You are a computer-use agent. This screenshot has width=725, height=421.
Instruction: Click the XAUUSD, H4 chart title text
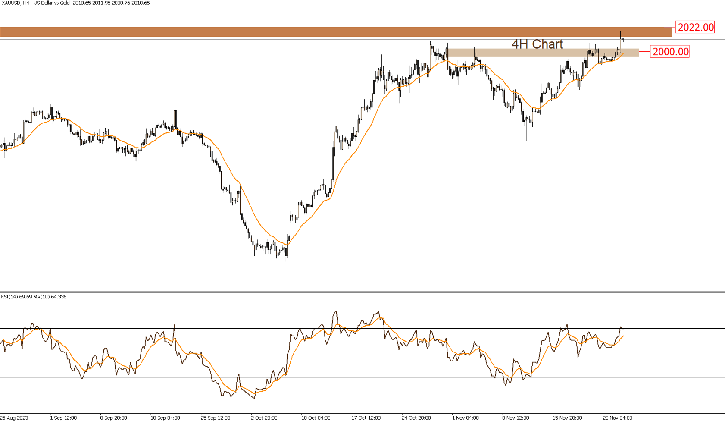[x=76, y=3]
